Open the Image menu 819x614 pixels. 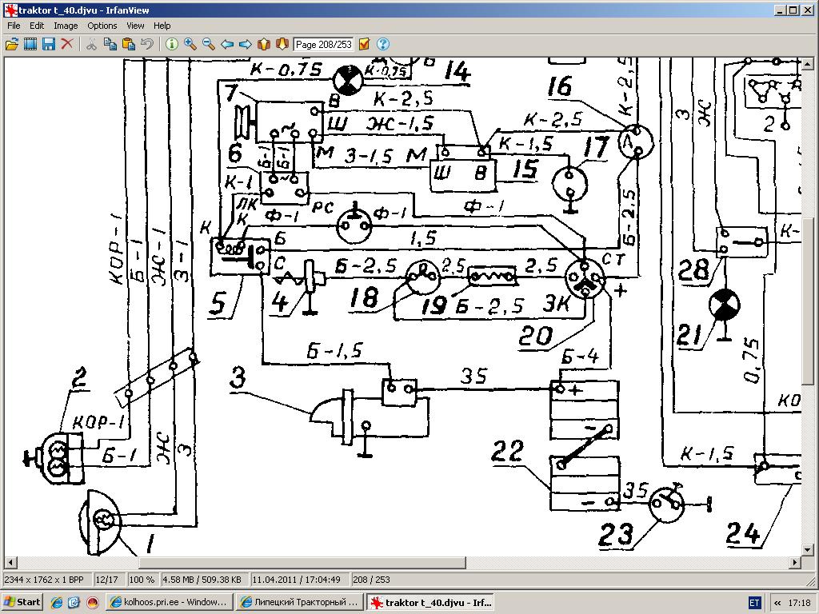[x=66, y=26]
